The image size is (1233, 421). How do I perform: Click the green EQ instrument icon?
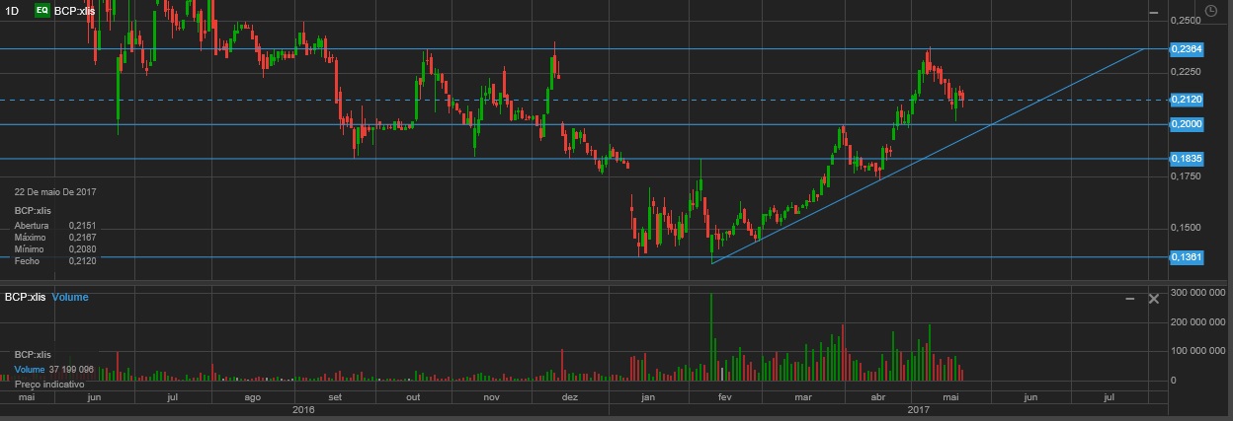41,10
